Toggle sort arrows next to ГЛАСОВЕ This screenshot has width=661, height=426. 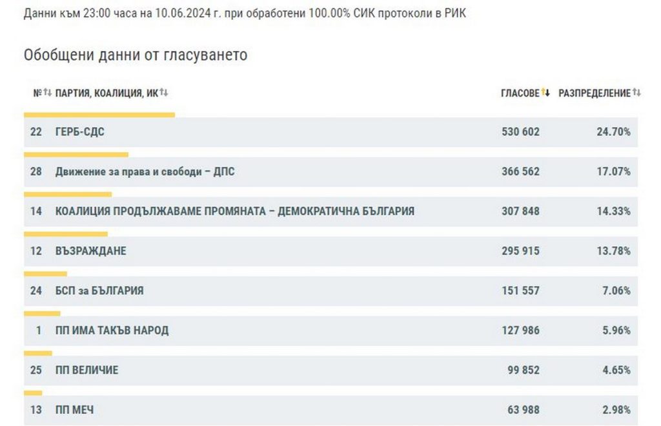(545, 93)
